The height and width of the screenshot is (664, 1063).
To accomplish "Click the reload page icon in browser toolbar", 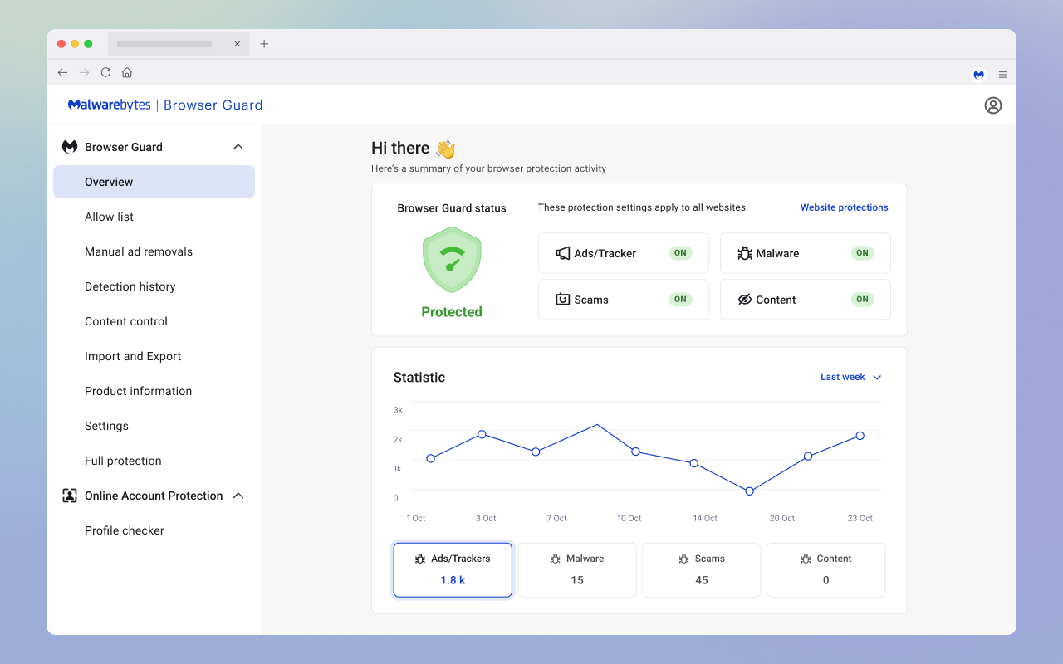I will (105, 72).
